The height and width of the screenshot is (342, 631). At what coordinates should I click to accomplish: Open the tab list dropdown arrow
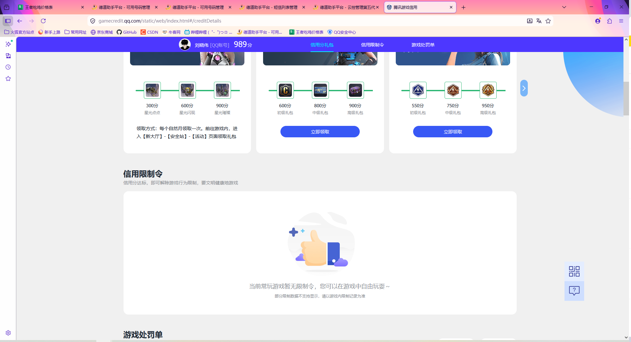(564, 7)
